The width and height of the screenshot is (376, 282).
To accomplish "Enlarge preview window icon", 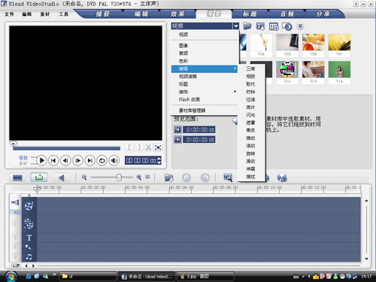I will tap(158, 147).
